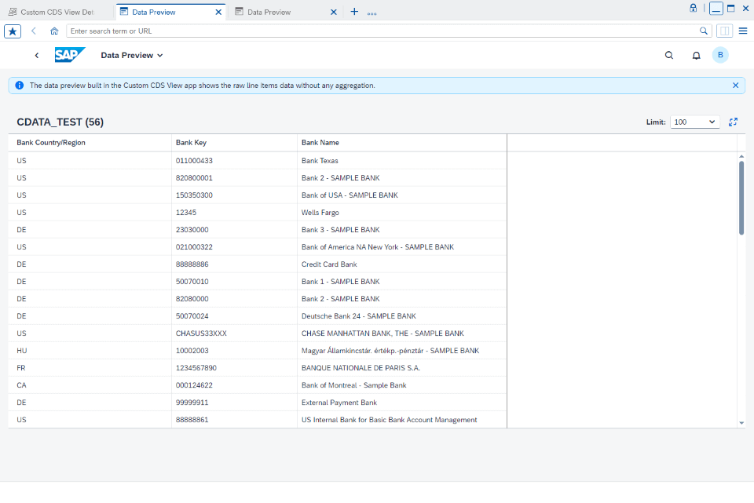The image size is (754, 503).
Task: Click the home icon next to the URL bar
Action: 53,31
